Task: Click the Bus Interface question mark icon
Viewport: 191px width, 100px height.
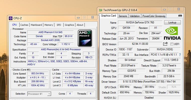Action: pos(180,55)
